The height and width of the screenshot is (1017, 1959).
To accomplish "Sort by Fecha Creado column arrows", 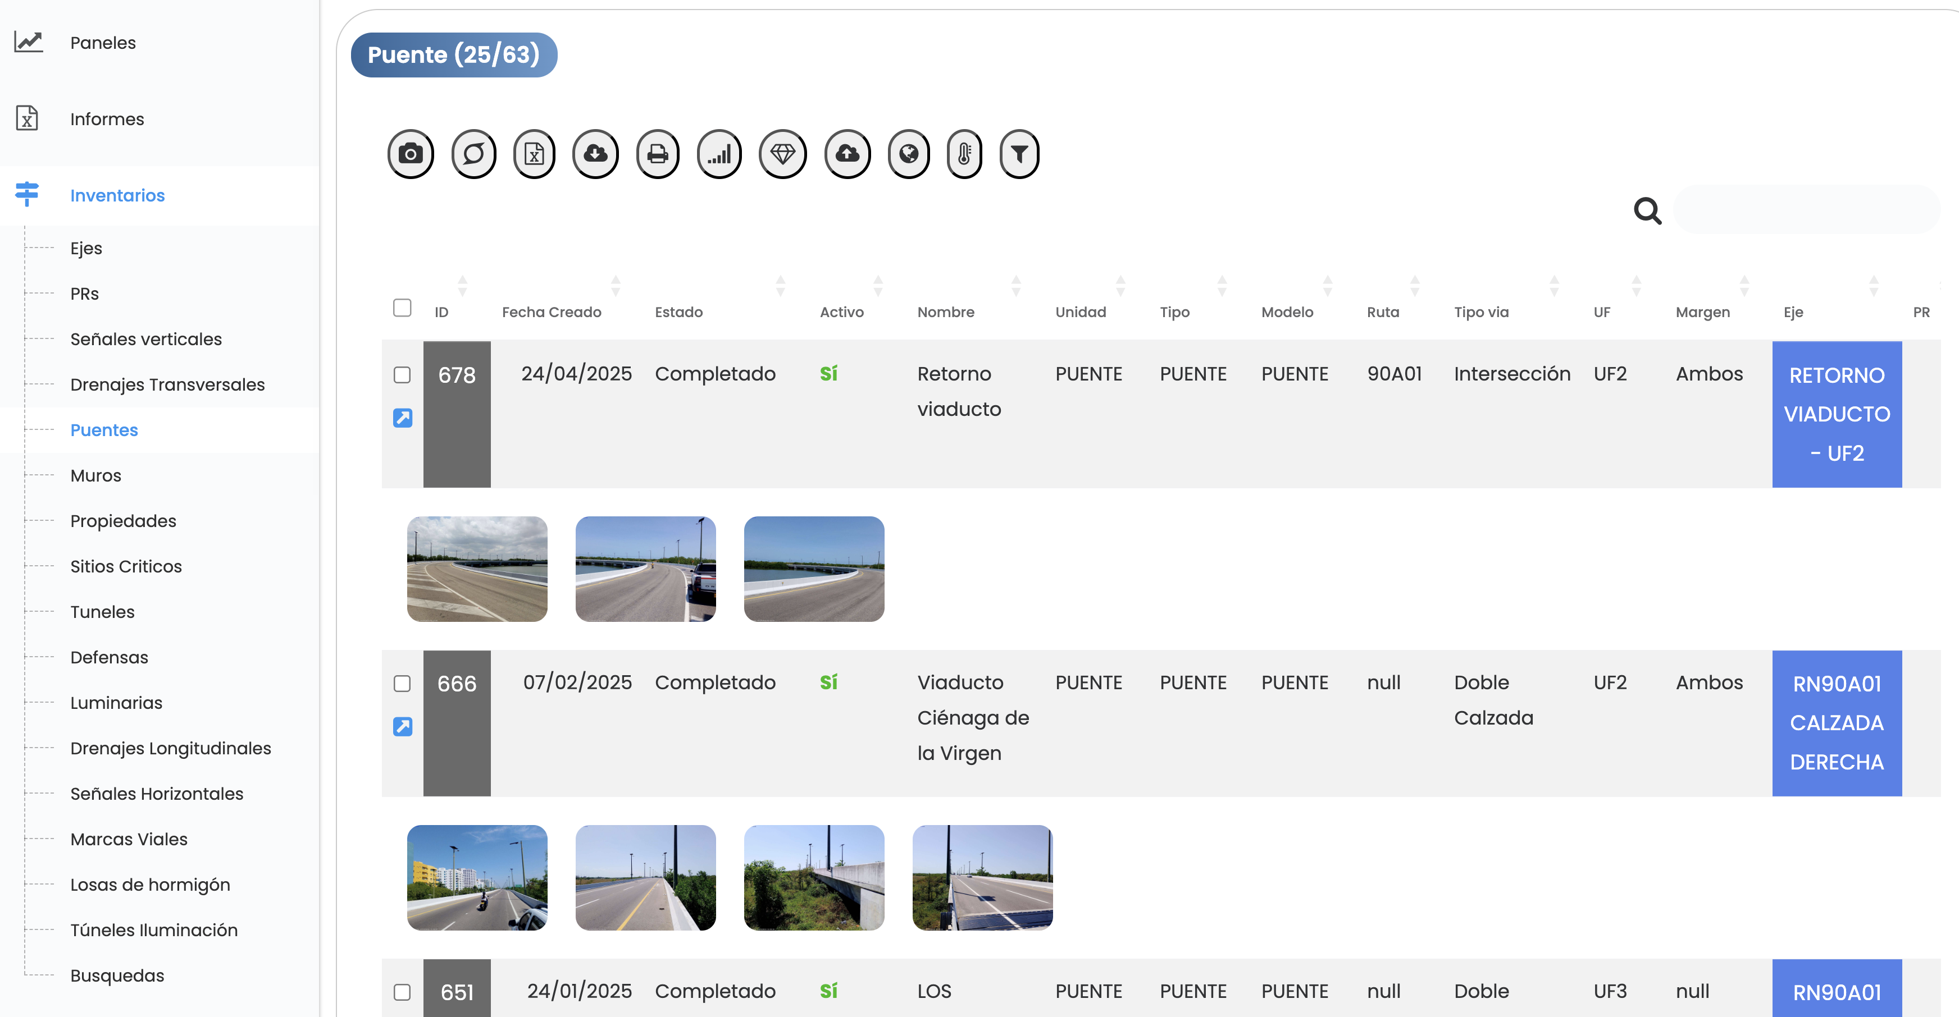I will tap(615, 286).
